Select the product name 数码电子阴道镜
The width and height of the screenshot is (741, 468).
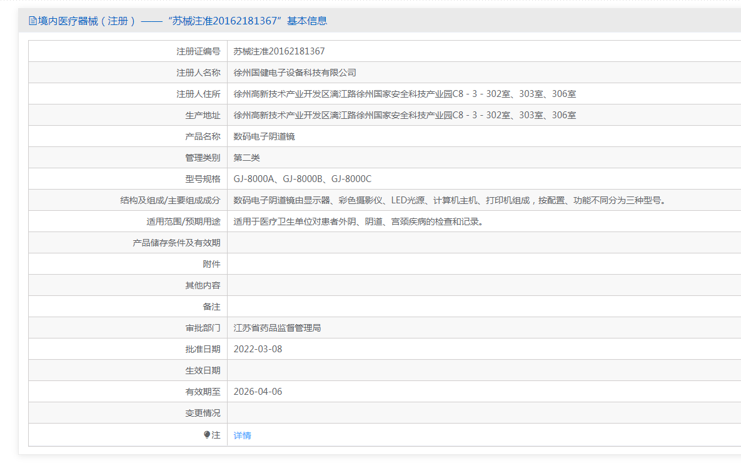[x=264, y=136]
